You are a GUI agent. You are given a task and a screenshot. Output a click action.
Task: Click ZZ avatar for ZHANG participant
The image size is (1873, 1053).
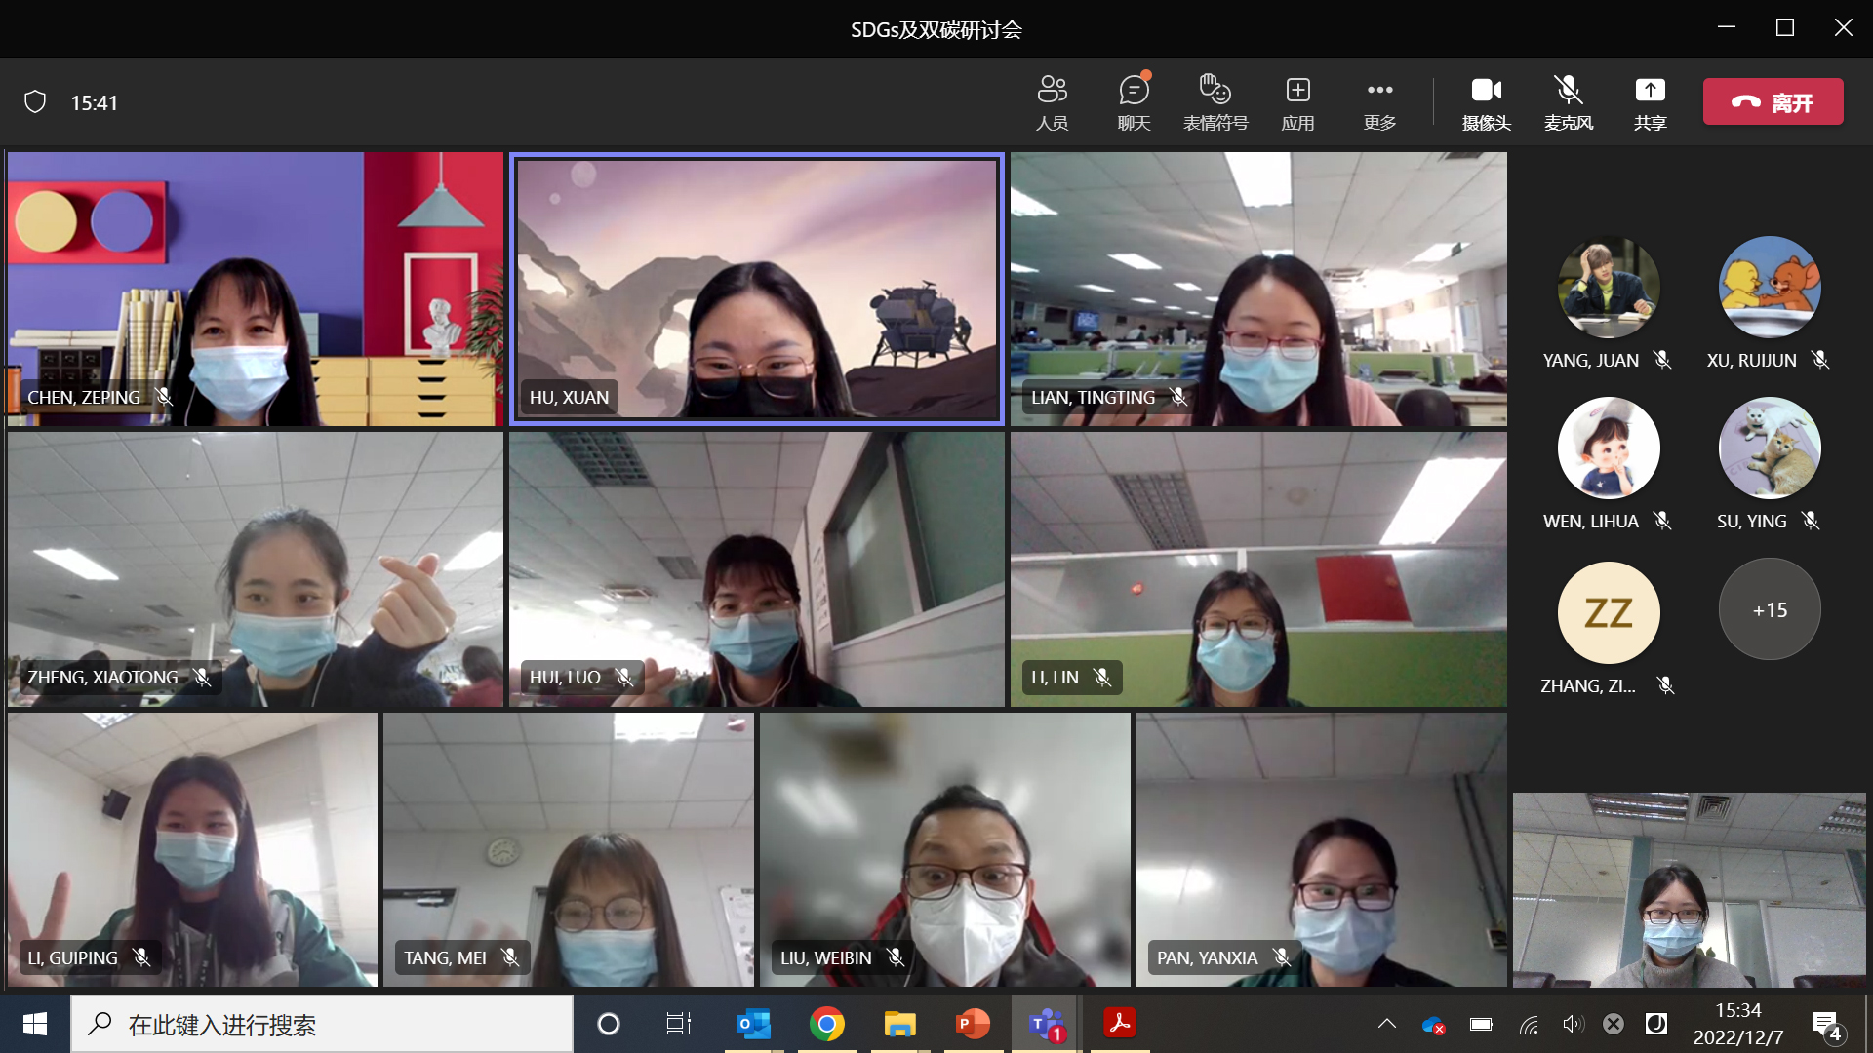click(1608, 613)
